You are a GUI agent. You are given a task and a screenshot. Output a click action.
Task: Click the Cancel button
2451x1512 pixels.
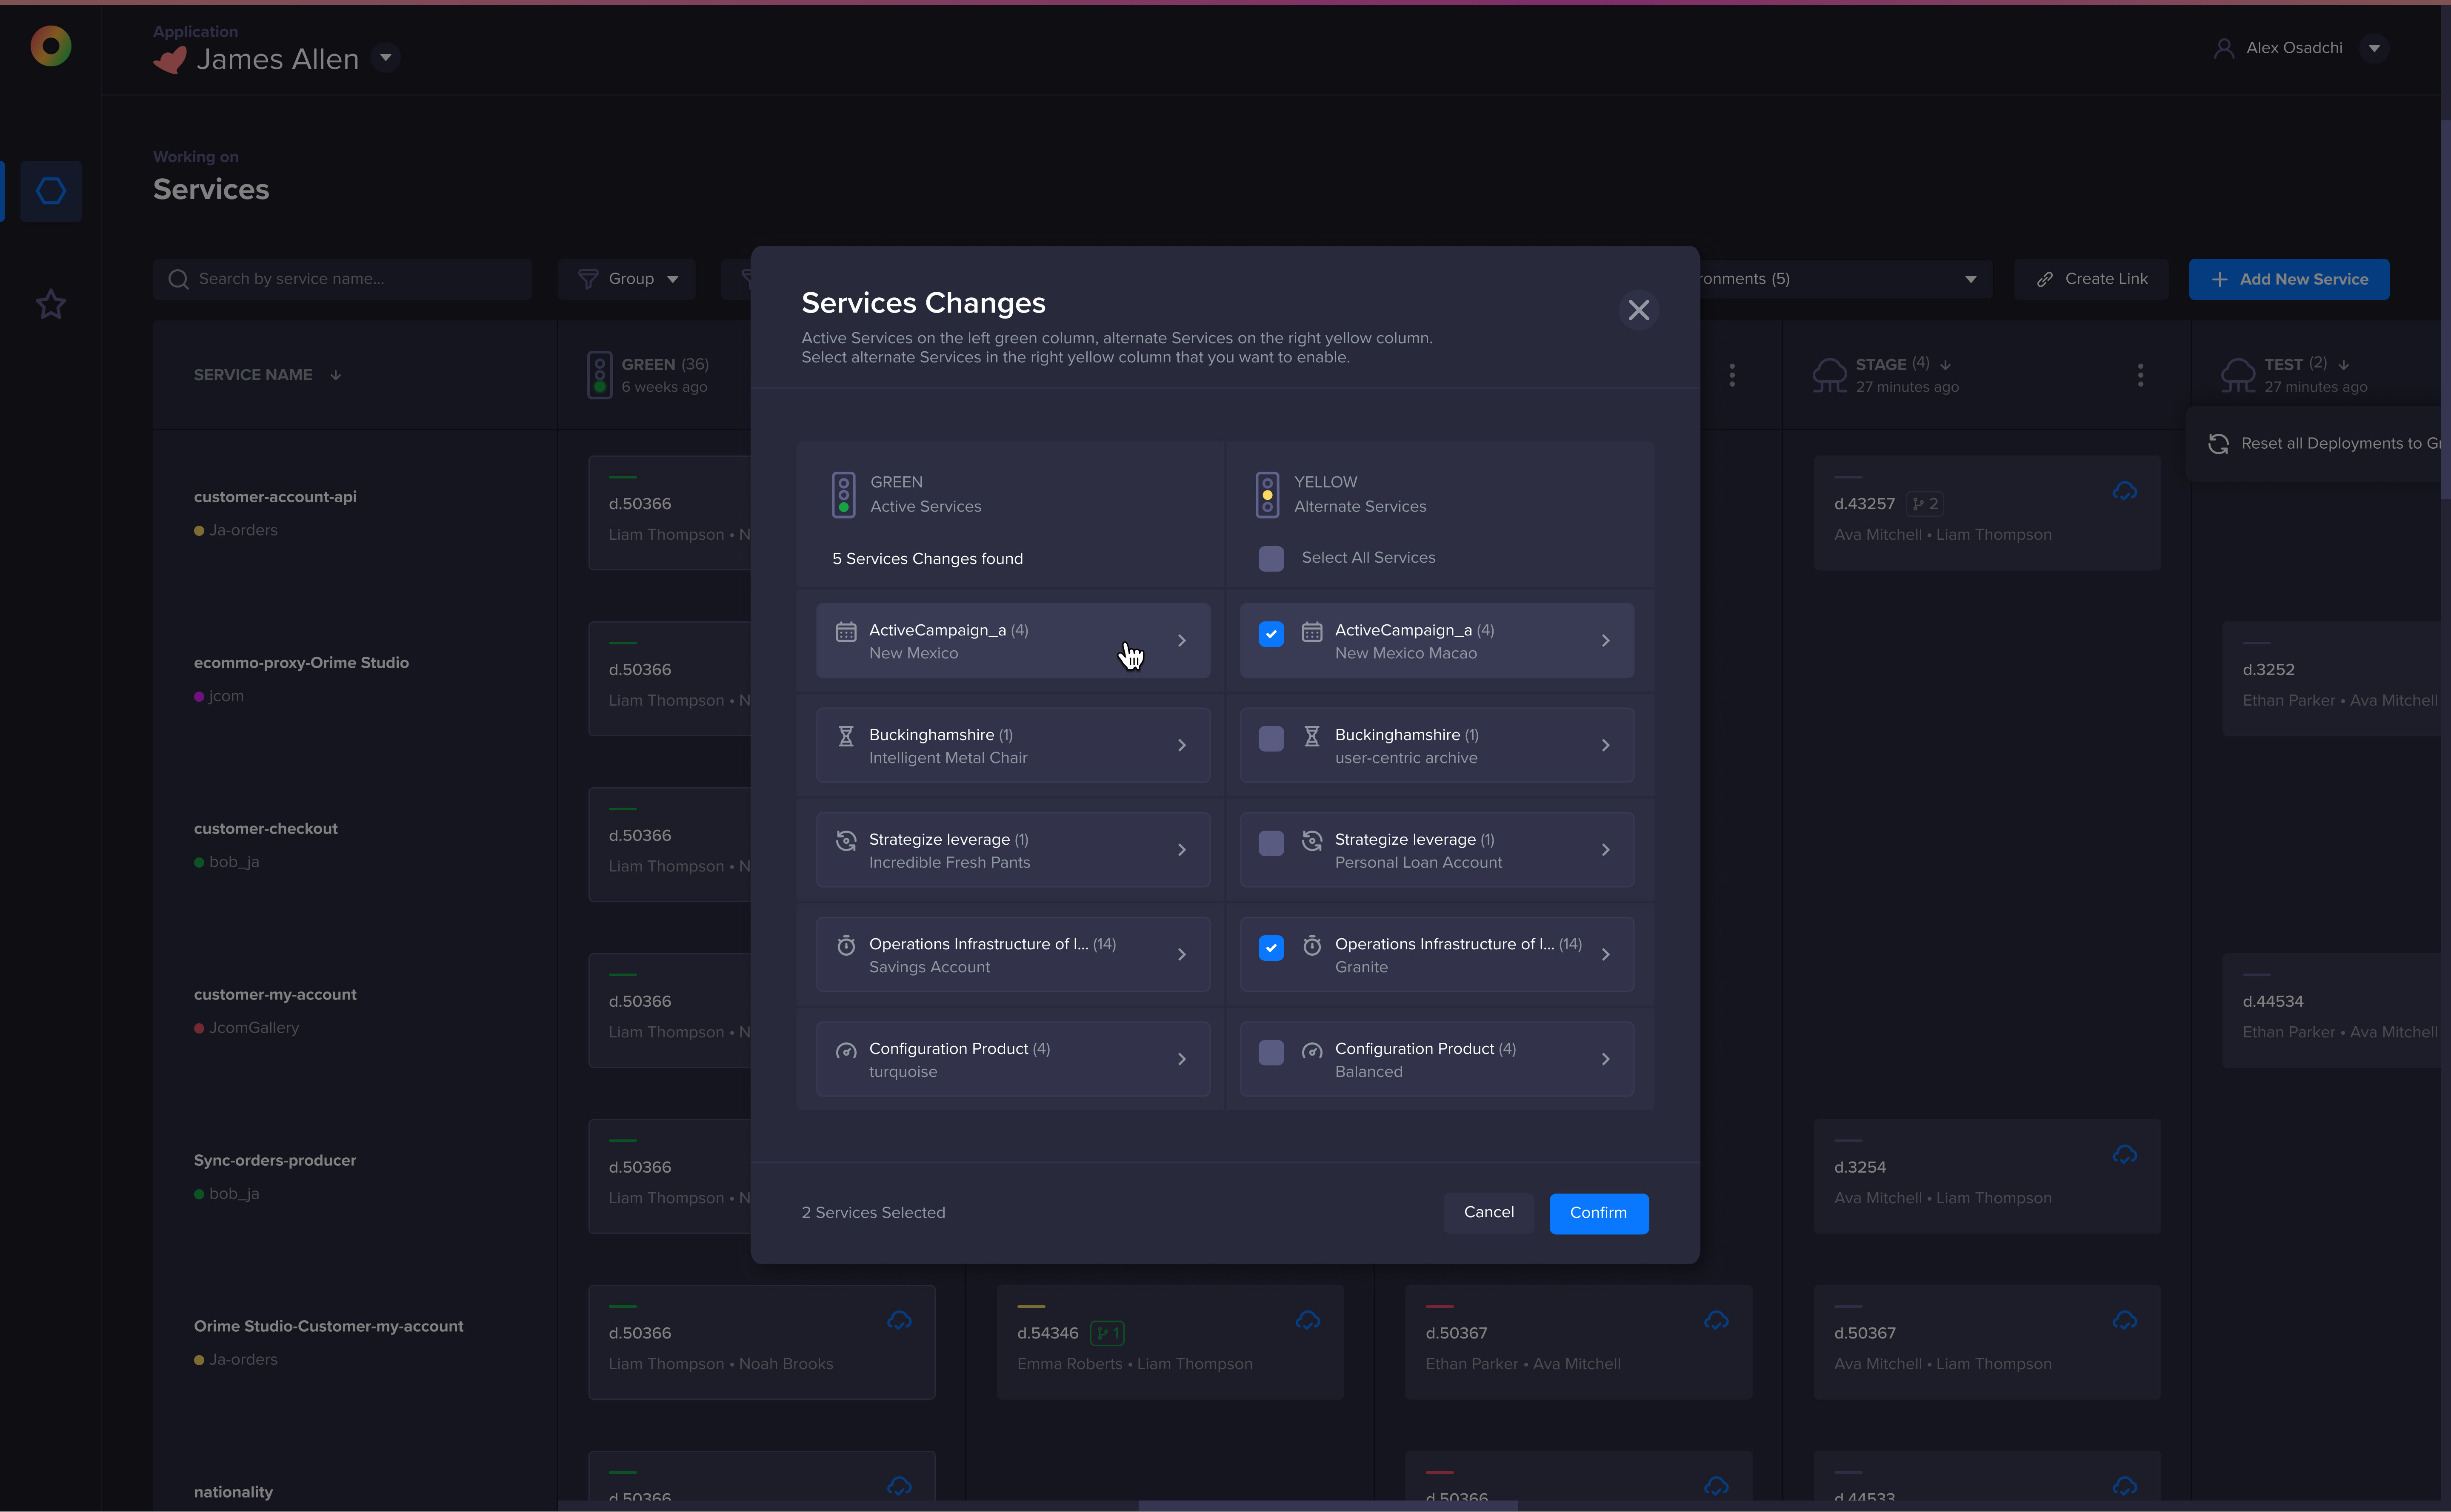(1488, 1213)
